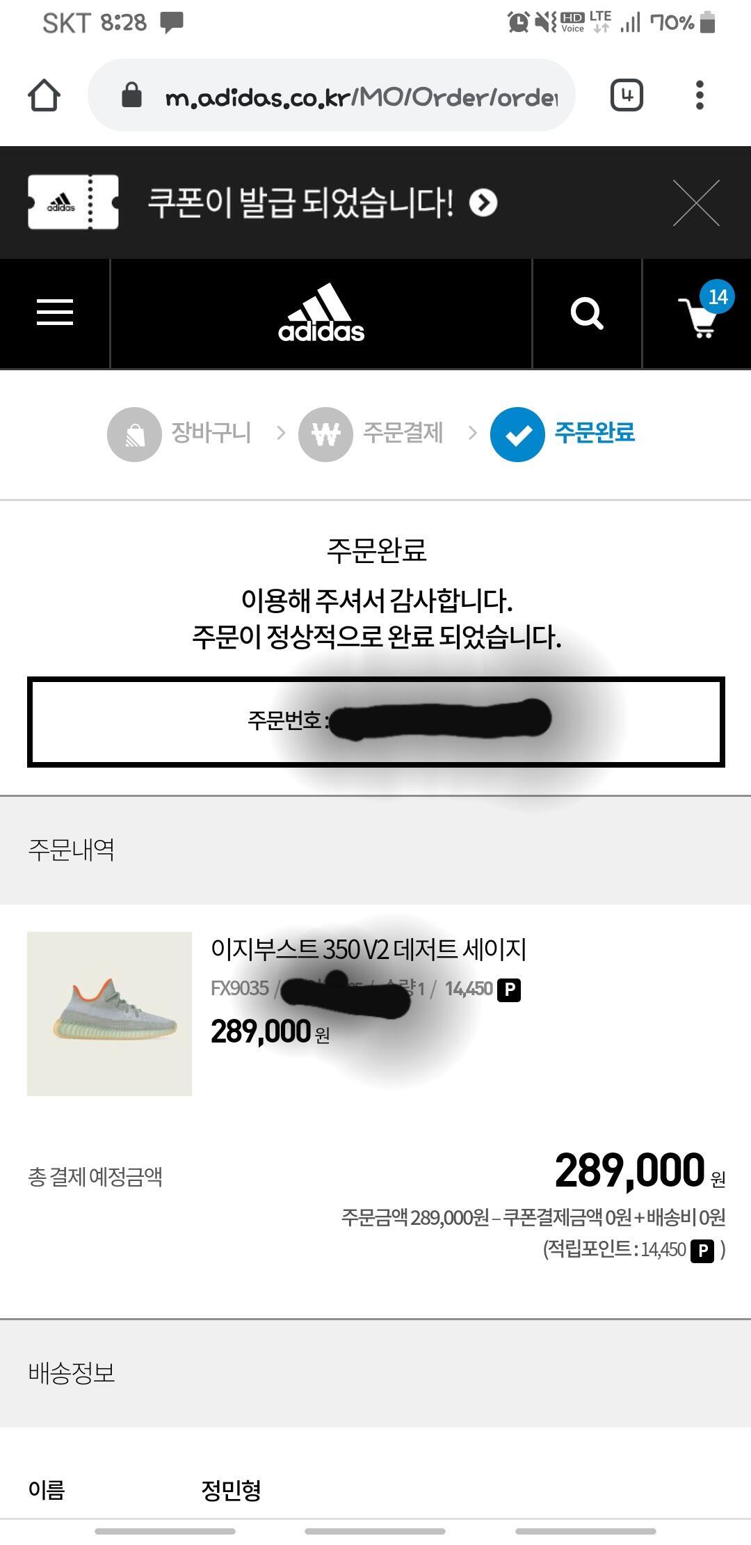The image size is (751, 1545).
Task: Close the coupon issued banner
Action: click(x=696, y=203)
